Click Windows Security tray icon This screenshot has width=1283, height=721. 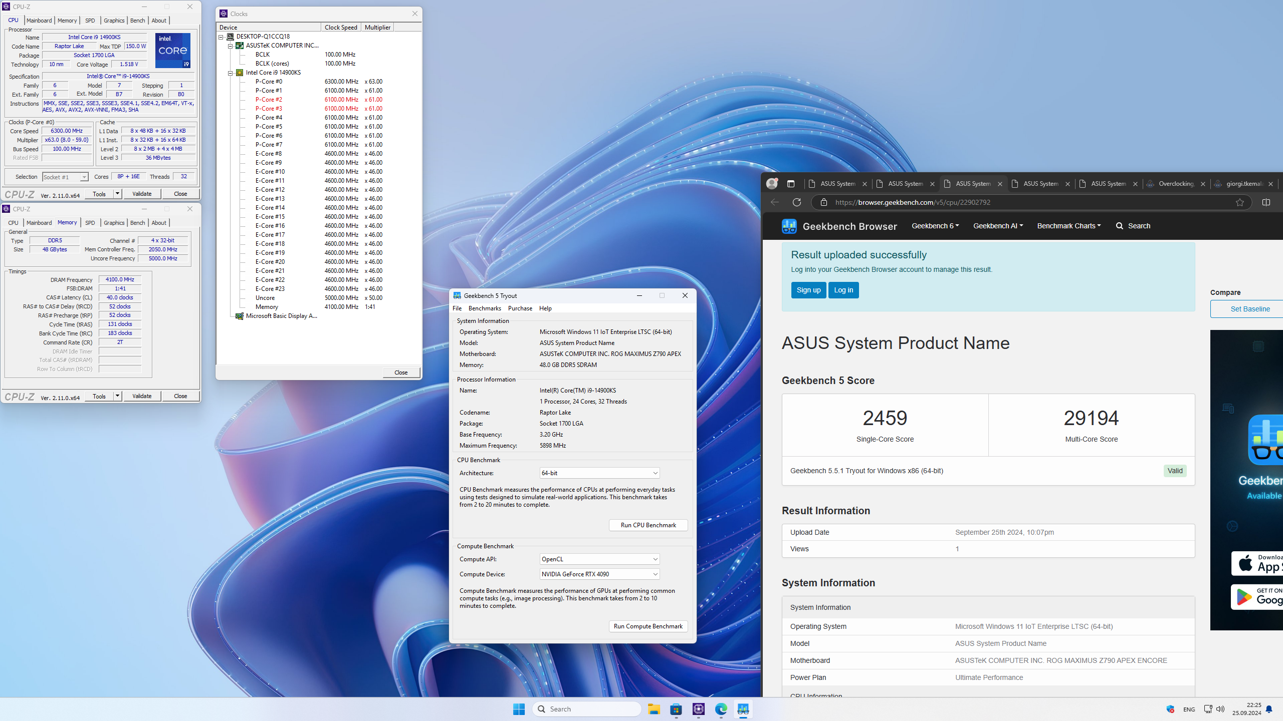(x=1171, y=709)
